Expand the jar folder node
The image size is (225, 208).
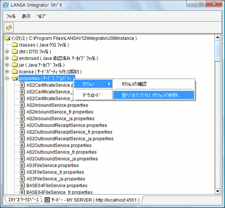pyautogui.click(x=7, y=65)
